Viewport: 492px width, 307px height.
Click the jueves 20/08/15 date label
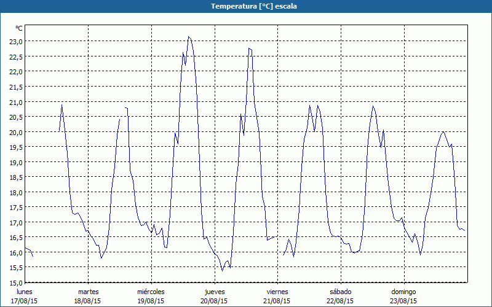click(x=214, y=296)
